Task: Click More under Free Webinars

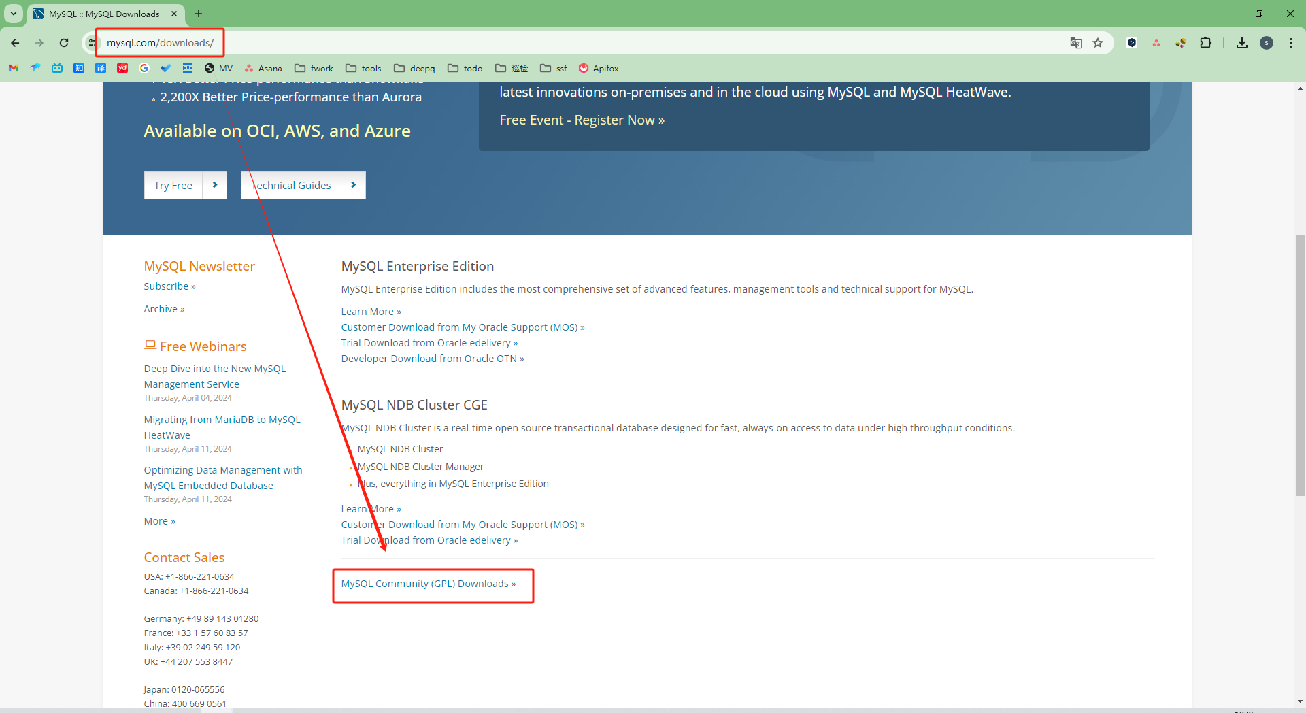Action: coord(160,521)
